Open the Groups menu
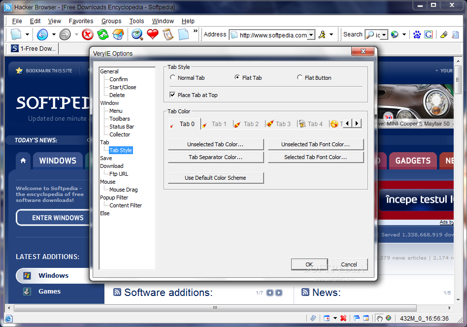 pyautogui.click(x=111, y=21)
